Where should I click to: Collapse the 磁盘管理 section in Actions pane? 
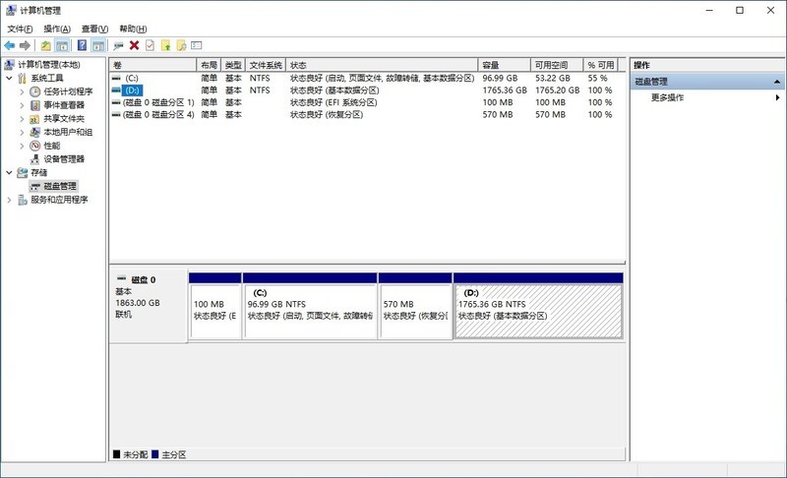tap(777, 82)
